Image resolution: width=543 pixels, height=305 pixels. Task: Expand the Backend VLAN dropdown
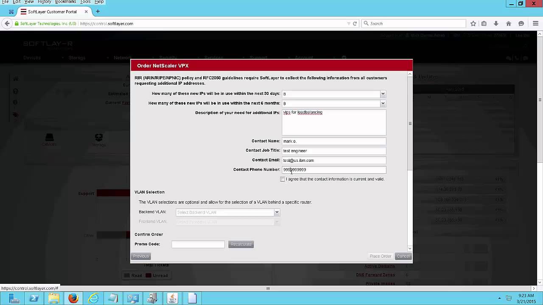[277, 212]
